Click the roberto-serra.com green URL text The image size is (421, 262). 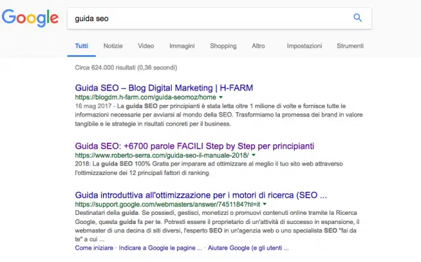click(x=162, y=155)
